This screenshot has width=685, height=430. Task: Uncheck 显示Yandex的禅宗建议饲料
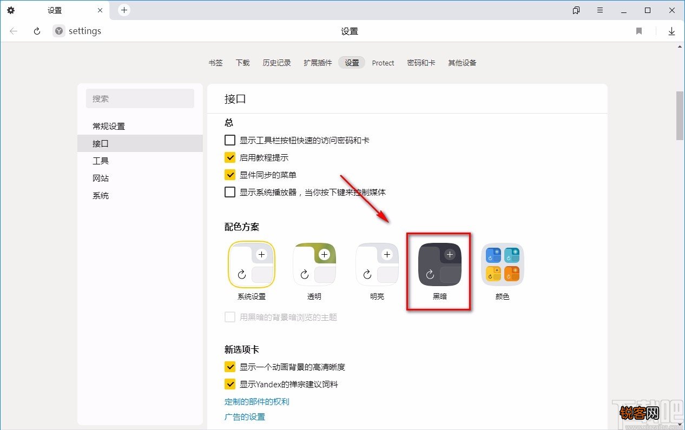click(x=230, y=385)
